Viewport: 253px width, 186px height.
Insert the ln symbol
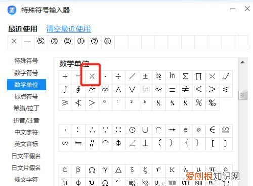pyautogui.click(x=172, y=77)
